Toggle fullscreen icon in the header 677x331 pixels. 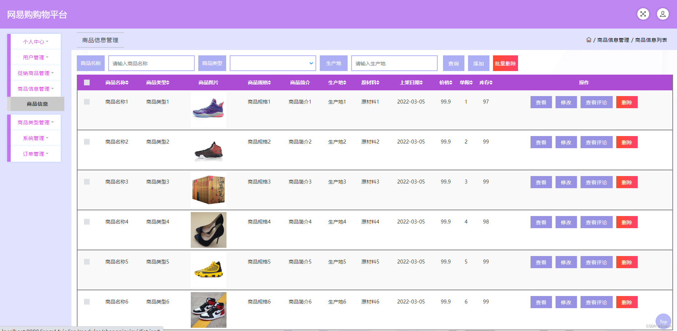[643, 14]
